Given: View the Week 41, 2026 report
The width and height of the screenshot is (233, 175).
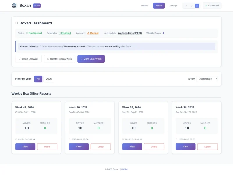Looking at the screenshot, I should pos(25,147).
